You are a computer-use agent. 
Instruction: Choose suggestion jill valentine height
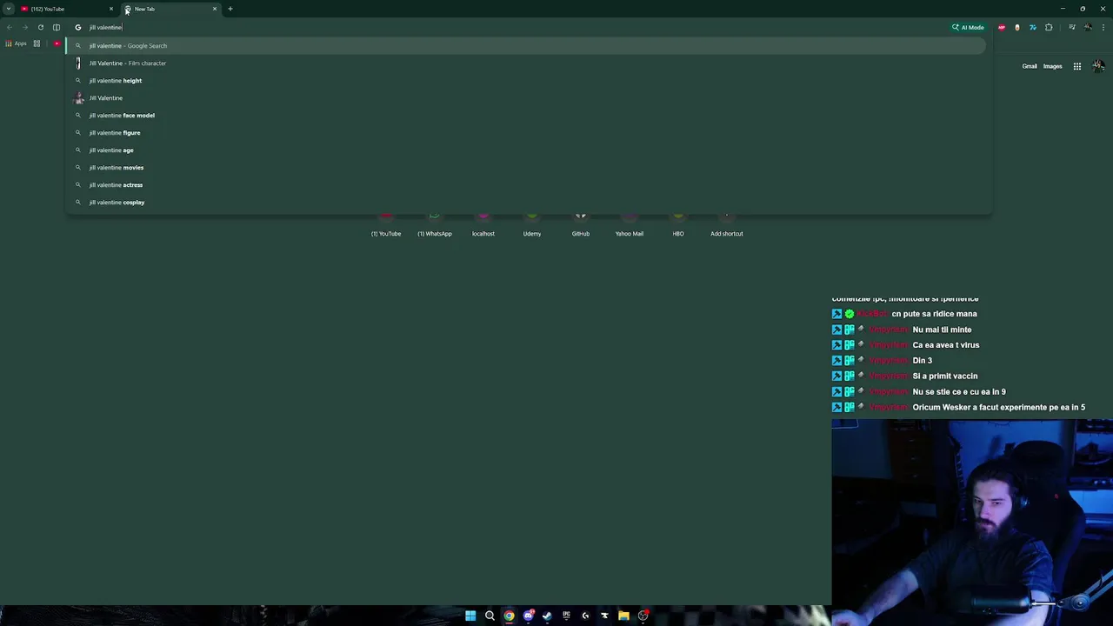[527, 80]
